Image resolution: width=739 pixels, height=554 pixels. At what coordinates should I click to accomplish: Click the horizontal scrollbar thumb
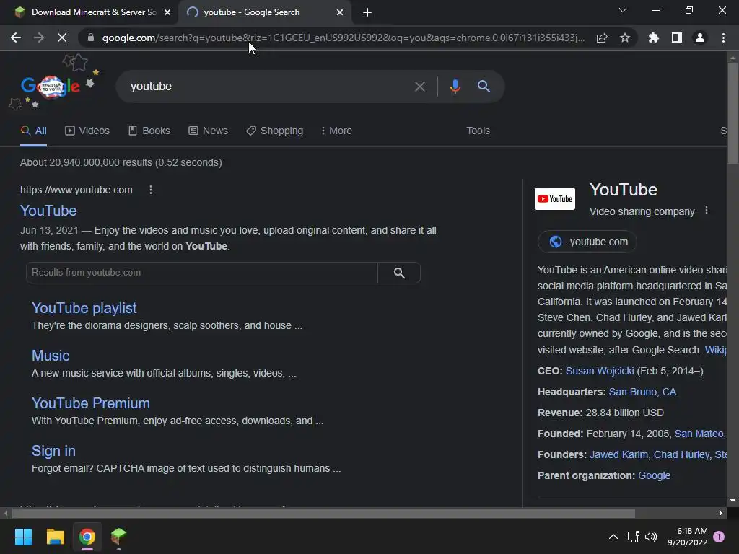pos(323,513)
